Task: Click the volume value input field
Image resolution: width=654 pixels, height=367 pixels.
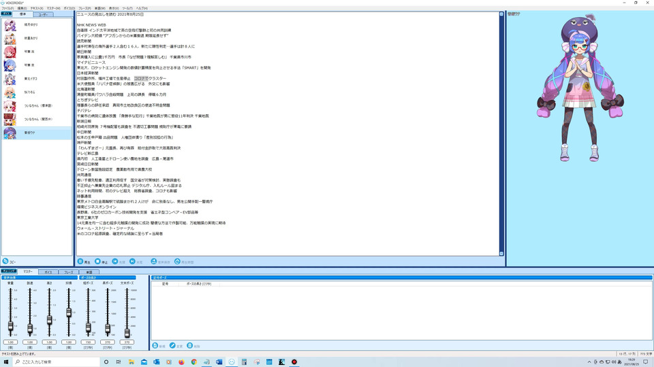Action: pyautogui.click(x=10, y=342)
